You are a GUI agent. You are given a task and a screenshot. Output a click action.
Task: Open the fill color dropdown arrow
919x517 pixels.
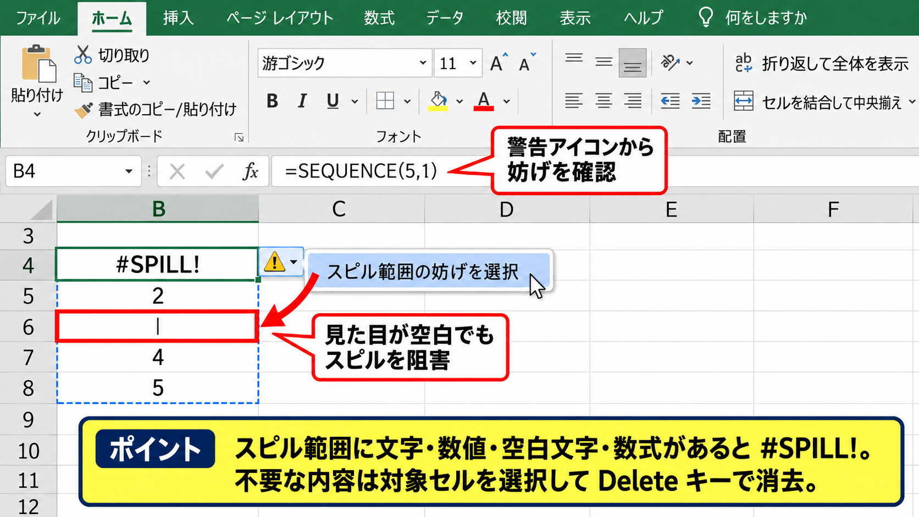pos(459,102)
